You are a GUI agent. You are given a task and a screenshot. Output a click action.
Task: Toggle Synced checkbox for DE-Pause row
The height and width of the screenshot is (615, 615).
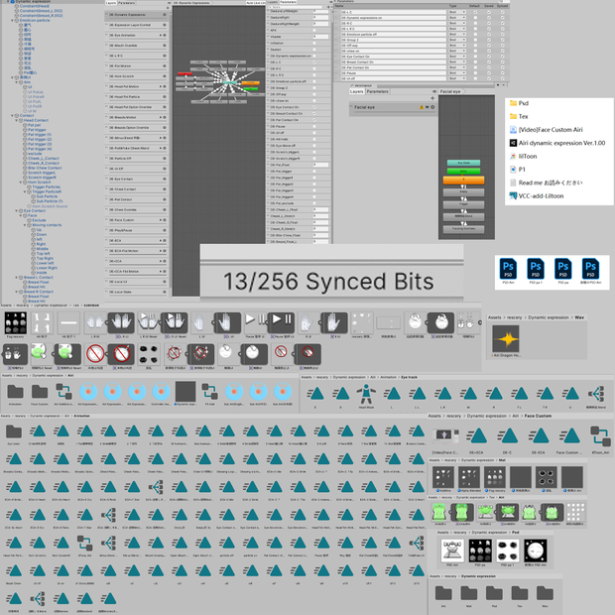click(x=503, y=73)
